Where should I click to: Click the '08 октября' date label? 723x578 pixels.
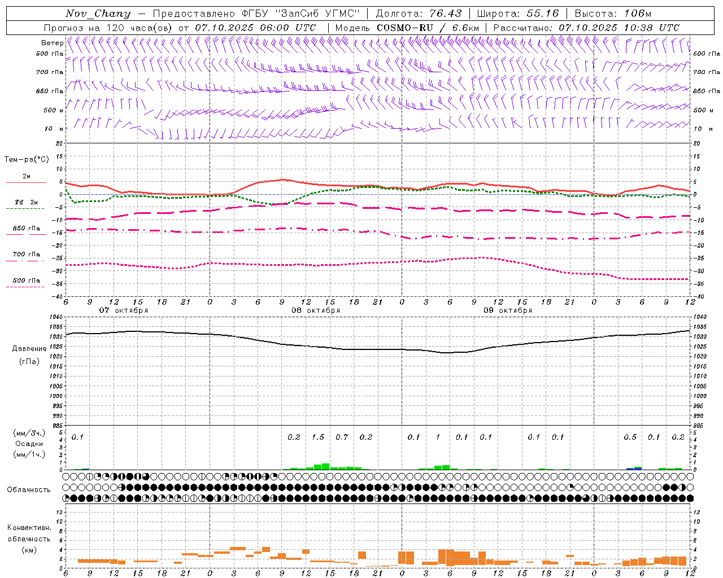click(x=315, y=310)
